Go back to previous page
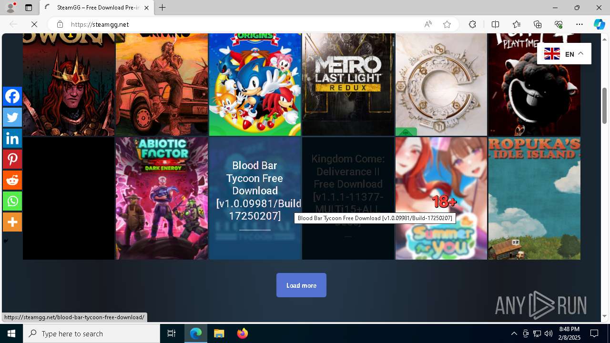This screenshot has height=343, width=610. 13,24
